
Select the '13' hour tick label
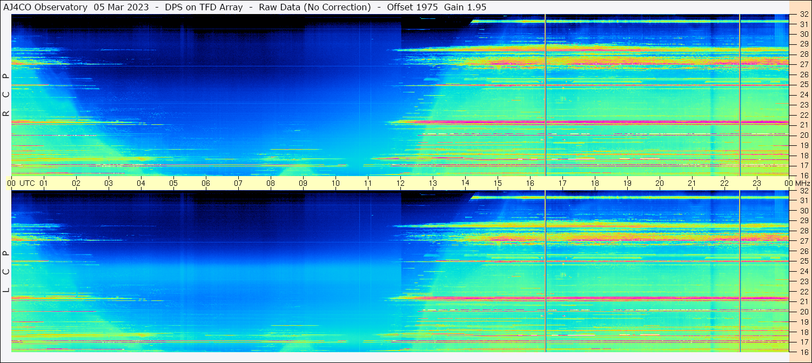tap(433, 183)
